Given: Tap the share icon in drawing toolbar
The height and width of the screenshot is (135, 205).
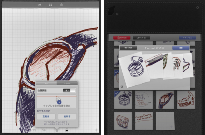Looking at the screenshot, I should coord(39,5).
